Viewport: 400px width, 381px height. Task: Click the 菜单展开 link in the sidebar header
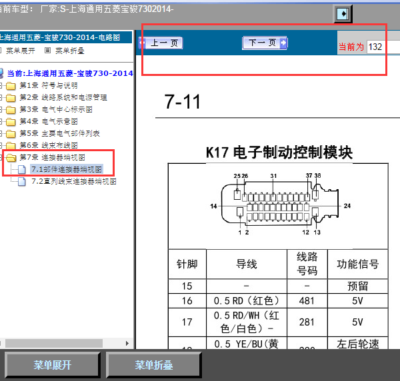point(21,51)
